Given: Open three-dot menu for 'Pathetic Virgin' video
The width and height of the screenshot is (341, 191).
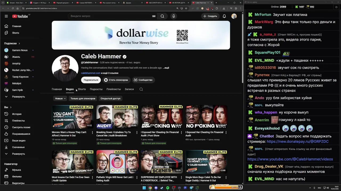Looking at the screenshot, I should (137, 177).
